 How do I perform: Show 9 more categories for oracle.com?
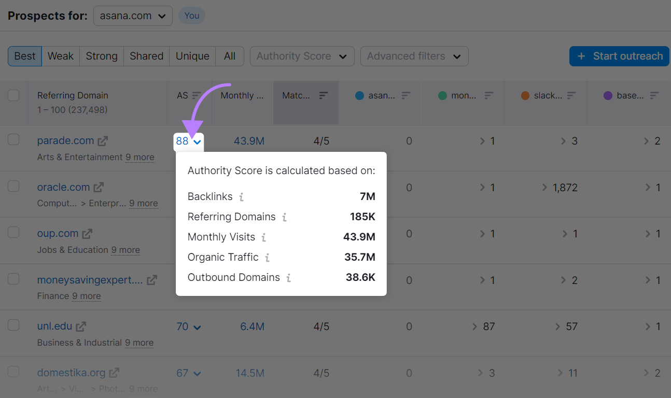[144, 203]
